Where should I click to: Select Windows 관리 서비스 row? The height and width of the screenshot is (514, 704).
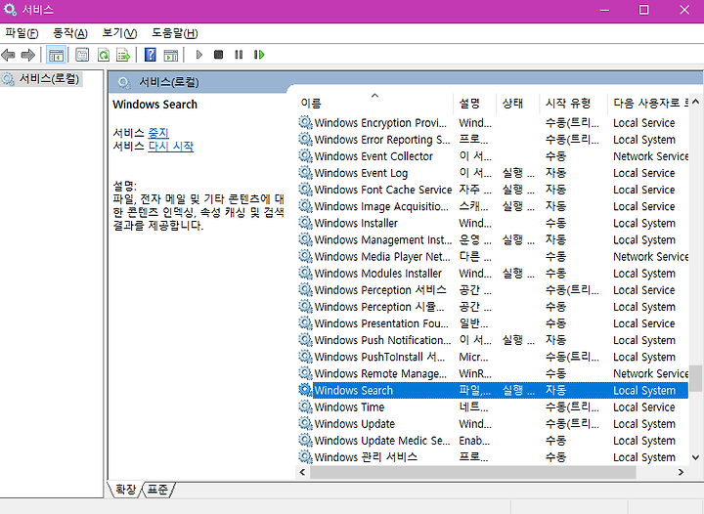(x=493, y=457)
